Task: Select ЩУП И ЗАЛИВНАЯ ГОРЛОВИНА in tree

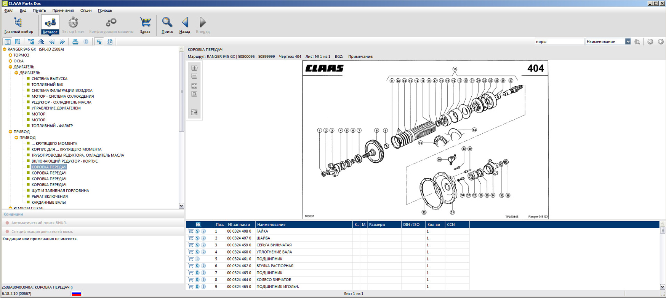Action: tap(60, 190)
